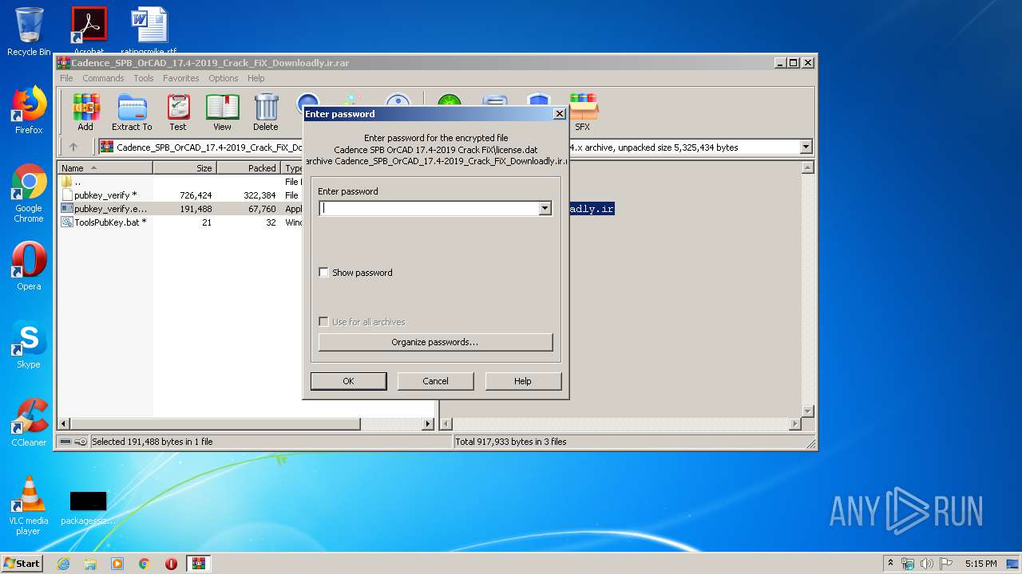Open VLC media player shortcut
The image size is (1022, 574).
[29, 505]
